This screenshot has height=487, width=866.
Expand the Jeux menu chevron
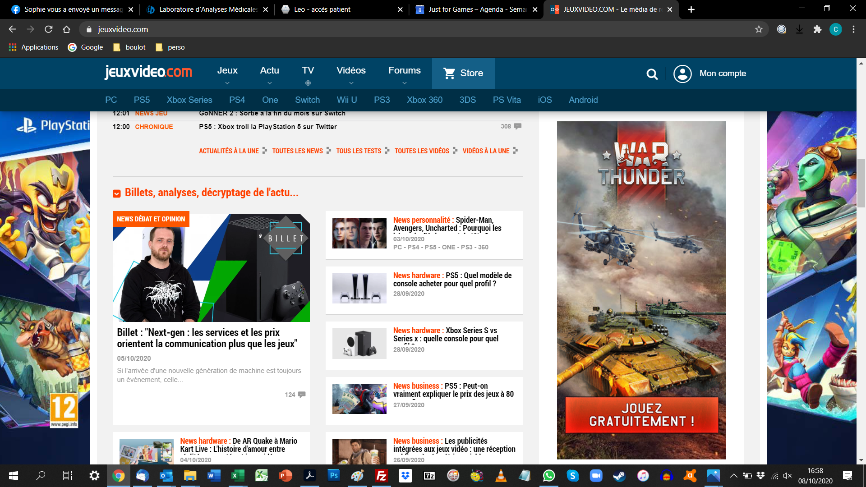pos(227,83)
